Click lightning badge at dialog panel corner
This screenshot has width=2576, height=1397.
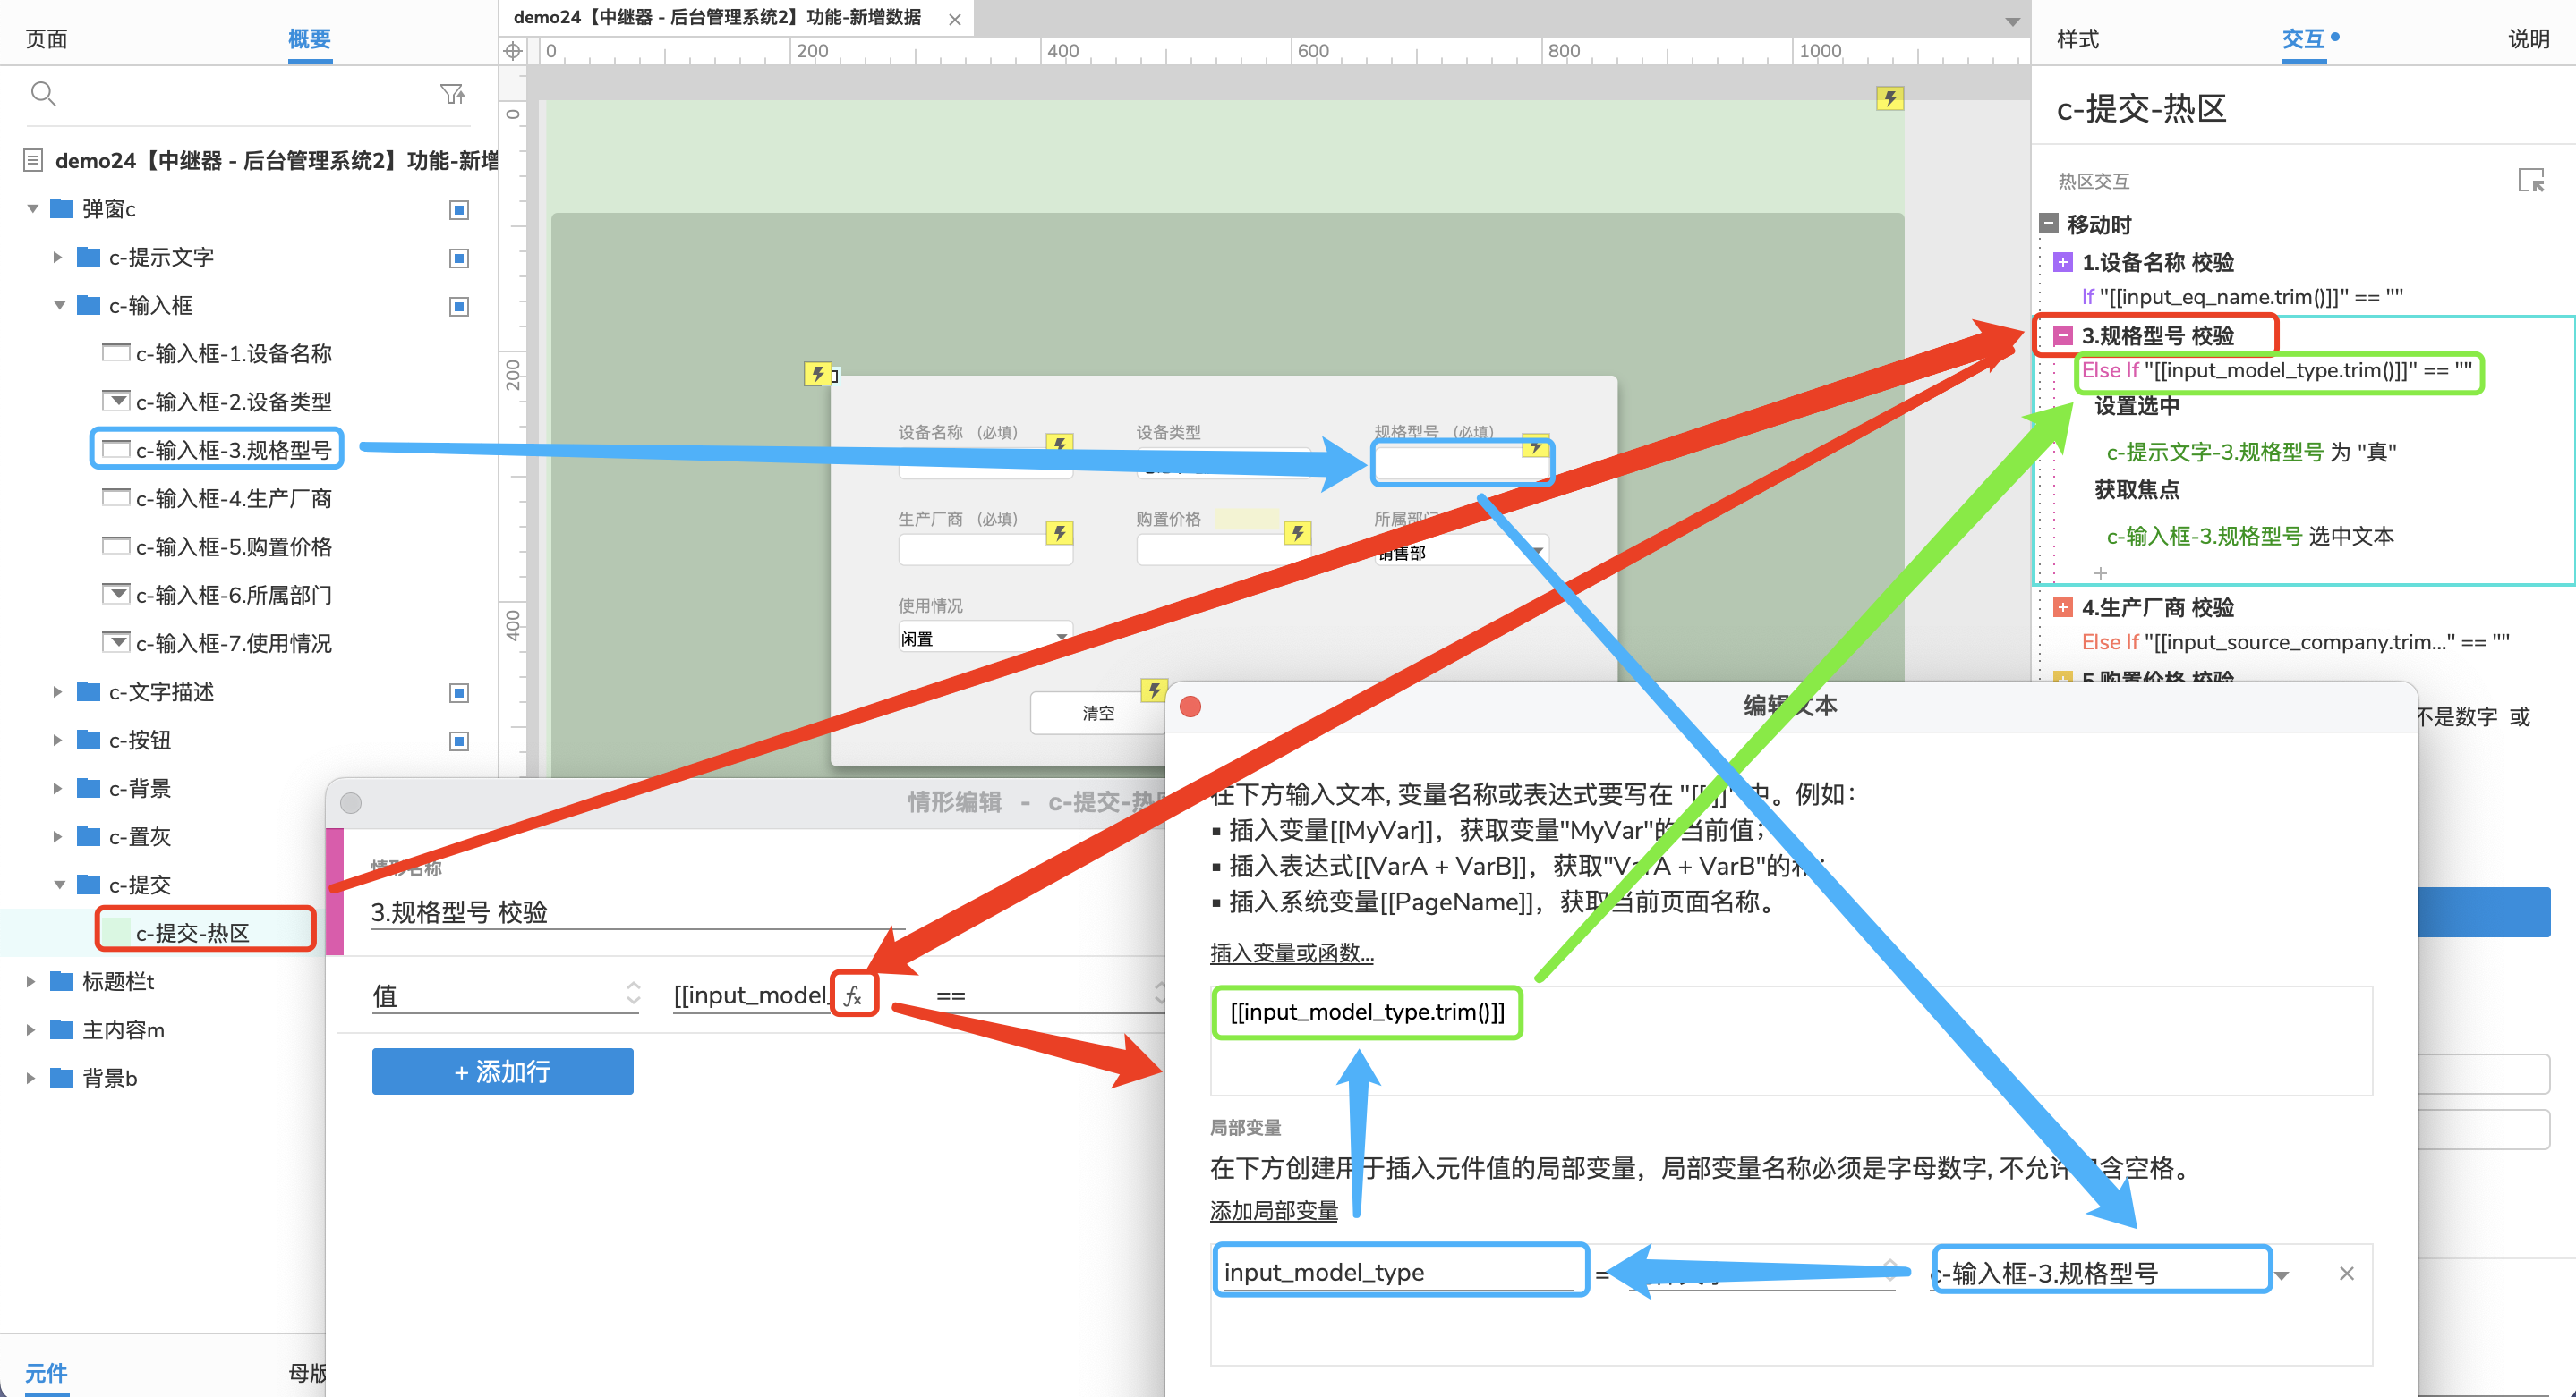(x=817, y=374)
